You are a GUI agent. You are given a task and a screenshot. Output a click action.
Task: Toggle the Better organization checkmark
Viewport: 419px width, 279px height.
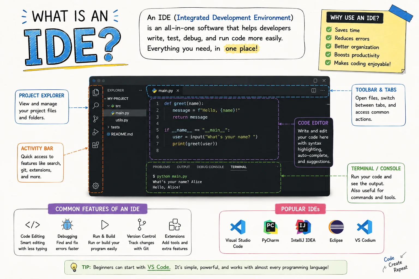pos(328,46)
